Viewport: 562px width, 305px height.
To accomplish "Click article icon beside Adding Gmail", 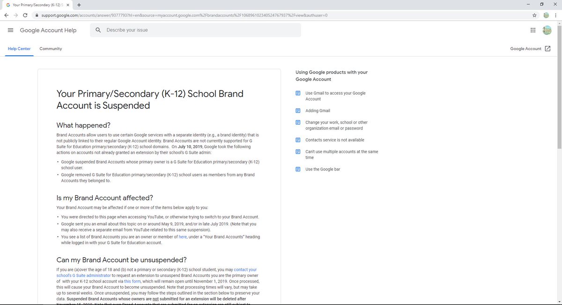I will [298, 111].
